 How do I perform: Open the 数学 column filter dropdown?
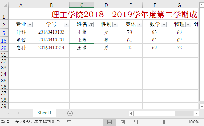164,25
